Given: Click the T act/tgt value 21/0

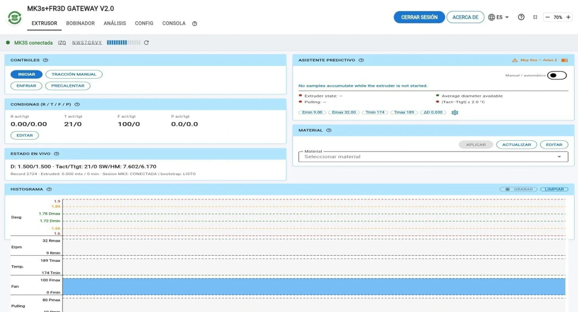Looking at the screenshot, I should point(73,124).
